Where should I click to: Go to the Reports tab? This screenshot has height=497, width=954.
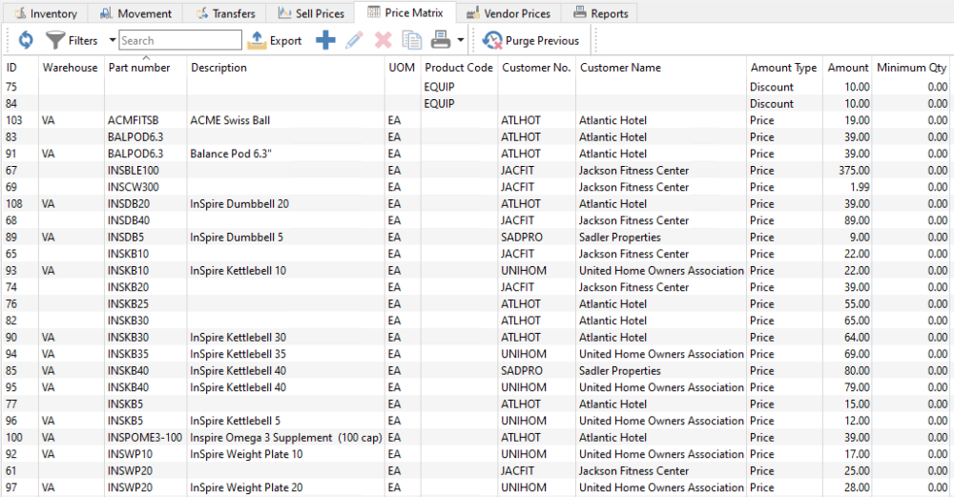coord(600,13)
